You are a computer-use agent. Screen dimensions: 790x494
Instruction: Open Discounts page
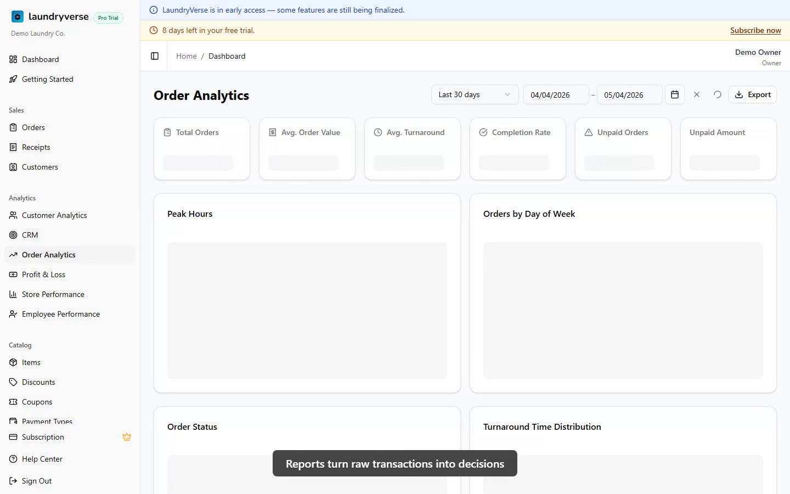pyautogui.click(x=70, y=382)
